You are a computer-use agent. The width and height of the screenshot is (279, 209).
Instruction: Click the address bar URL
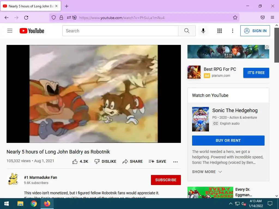(x=122, y=18)
